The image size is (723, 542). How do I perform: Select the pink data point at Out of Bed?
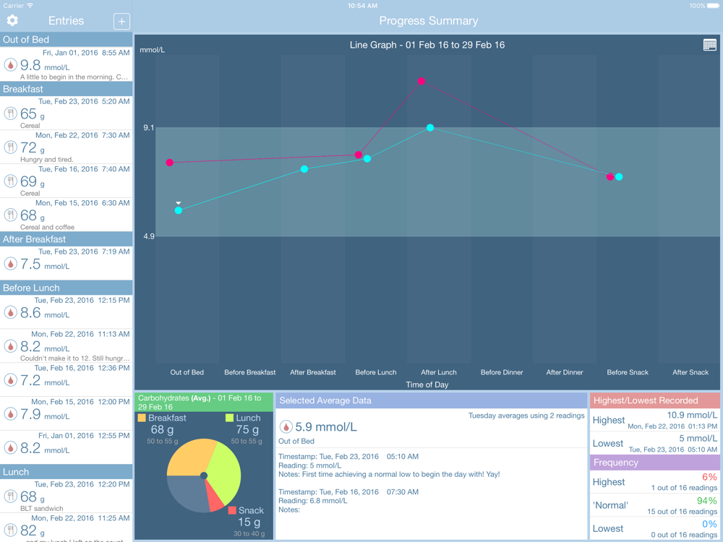click(170, 163)
